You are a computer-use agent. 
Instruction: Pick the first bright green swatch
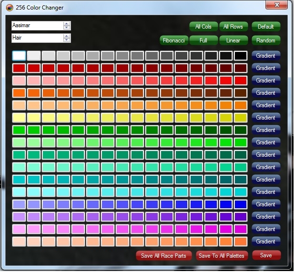19,130
